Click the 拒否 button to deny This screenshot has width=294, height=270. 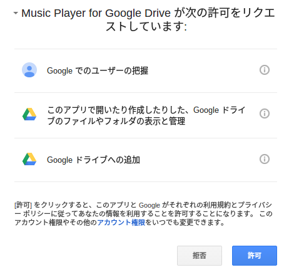coord(200,256)
